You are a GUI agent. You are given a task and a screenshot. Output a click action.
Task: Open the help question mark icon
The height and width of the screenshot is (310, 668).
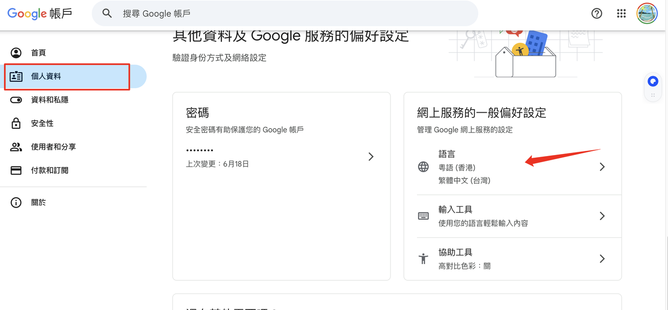click(597, 14)
